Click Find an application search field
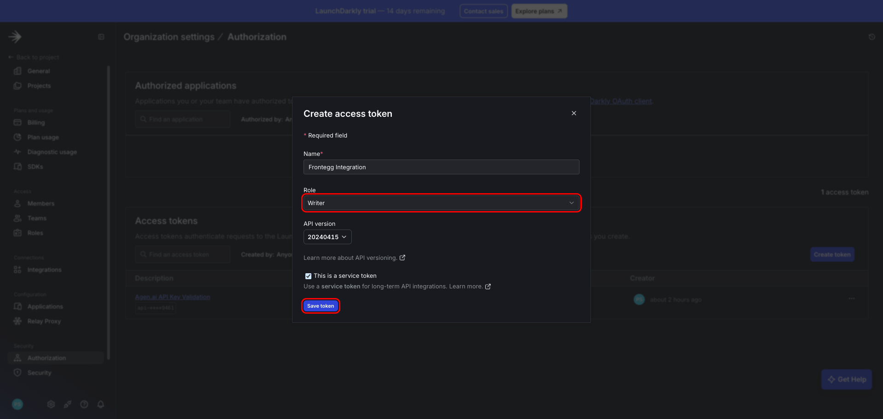The image size is (883, 419). coord(183,119)
